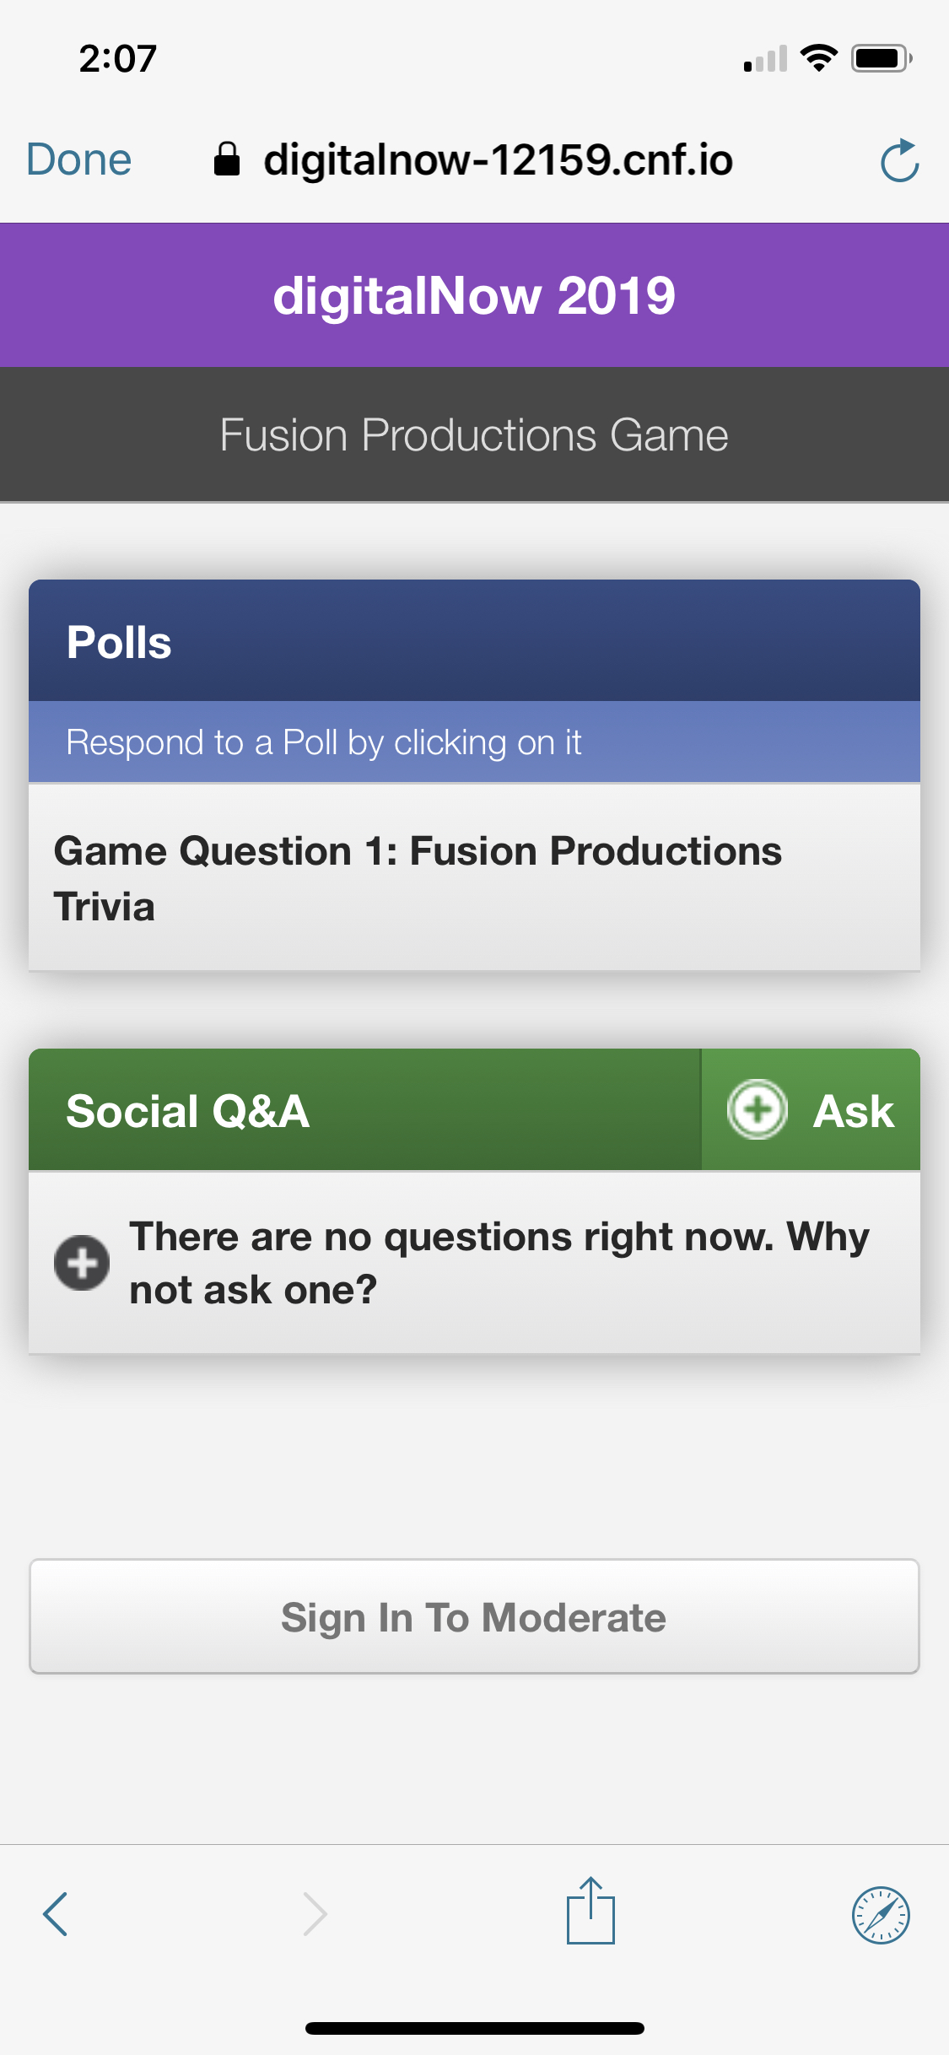Tap the Ask label in Social Q&A
The width and height of the screenshot is (949, 2055).
coord(853,1111)
